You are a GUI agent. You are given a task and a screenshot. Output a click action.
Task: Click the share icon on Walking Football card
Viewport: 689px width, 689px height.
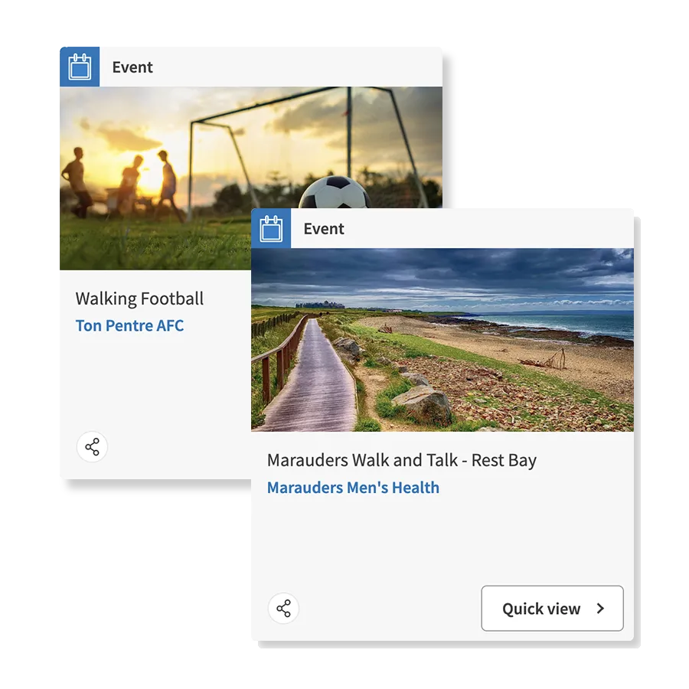(92, 446)
